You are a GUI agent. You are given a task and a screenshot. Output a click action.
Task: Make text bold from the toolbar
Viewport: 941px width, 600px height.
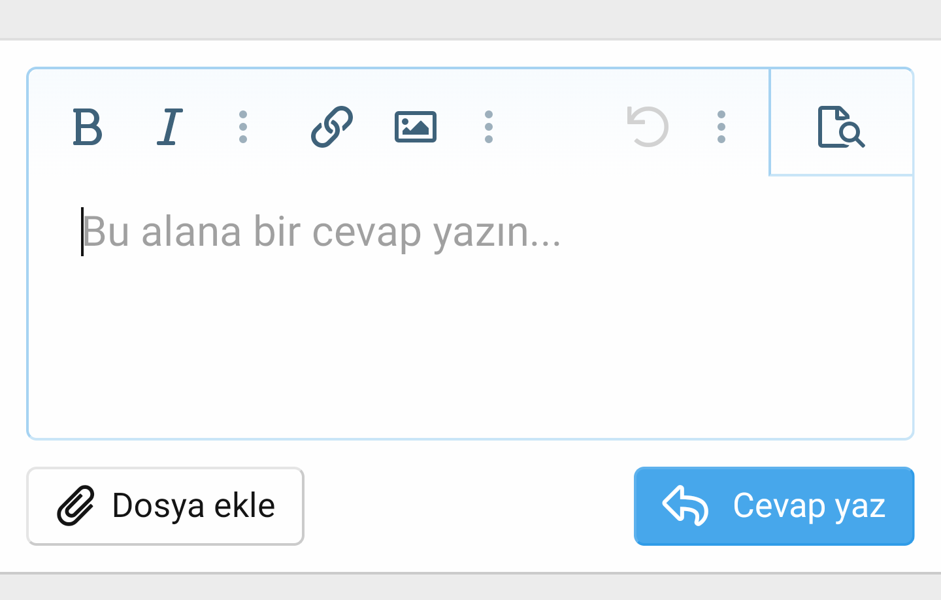[x=88, y=127]
